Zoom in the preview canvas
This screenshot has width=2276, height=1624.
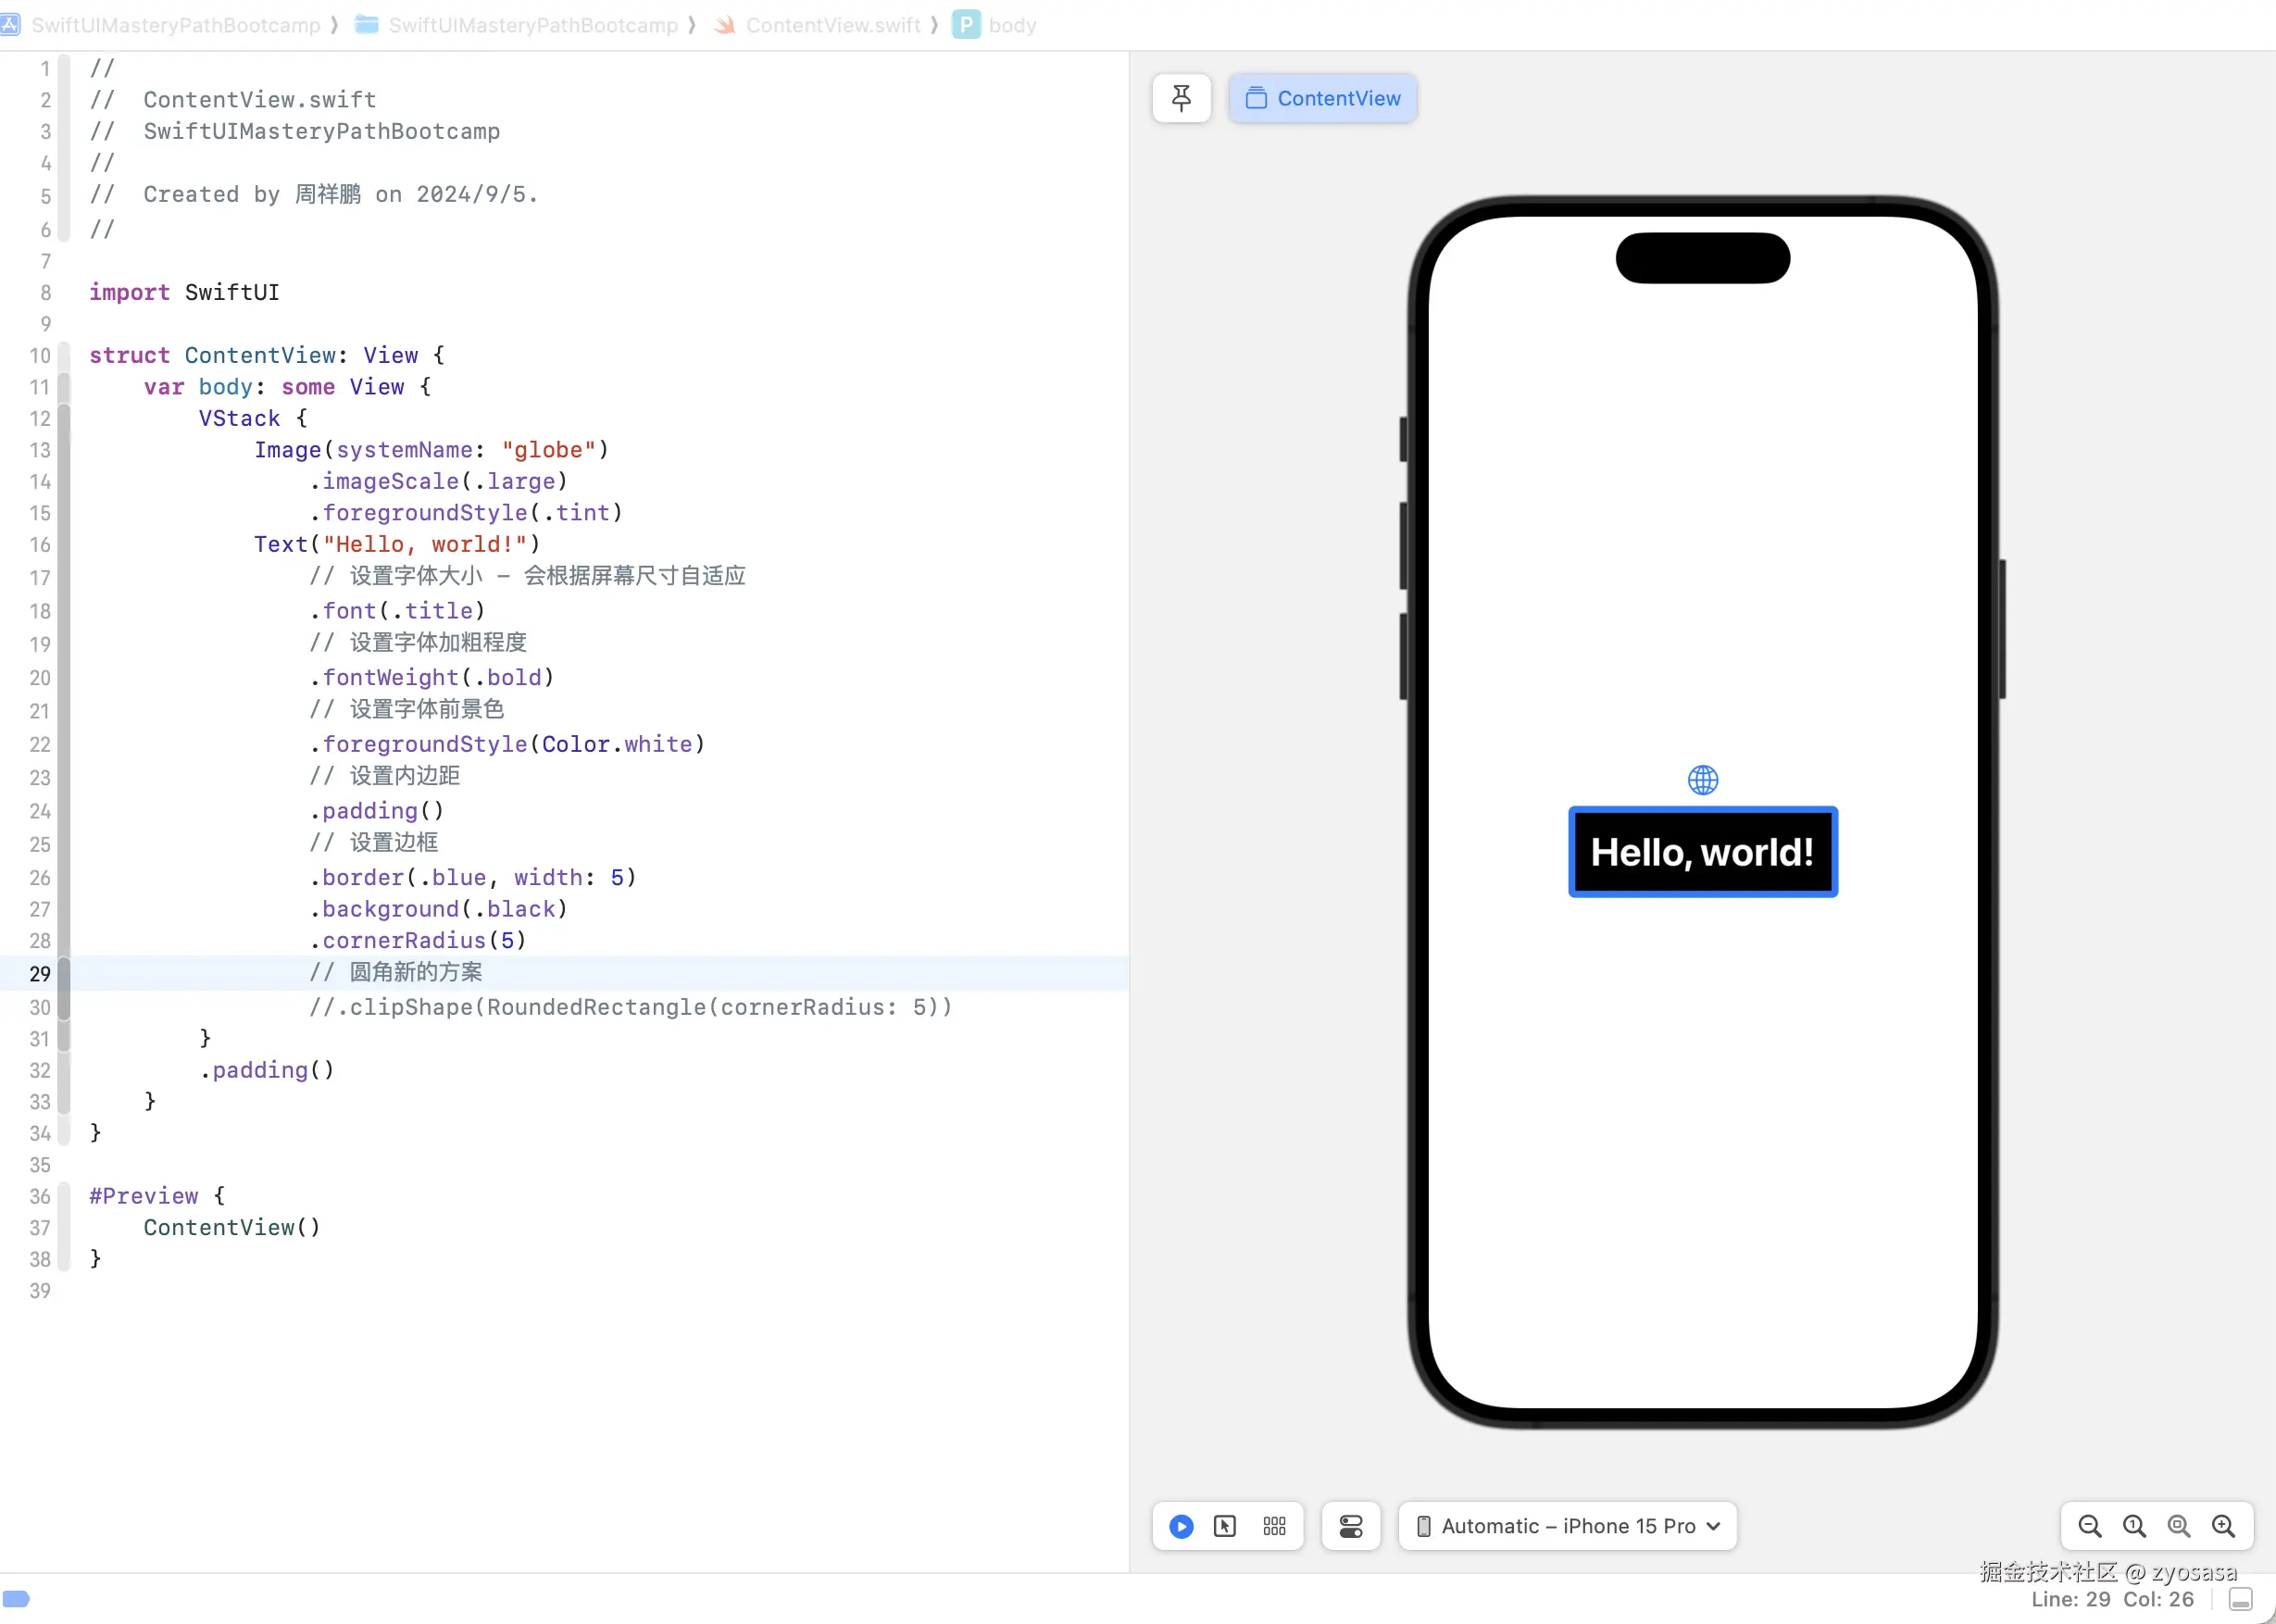click(x=2223, y=1526)
